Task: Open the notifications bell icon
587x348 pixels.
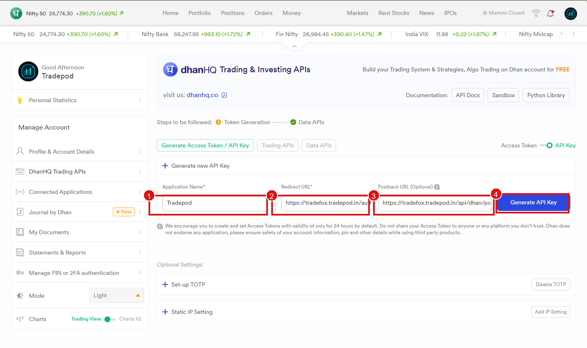Action: pos(550,13)
